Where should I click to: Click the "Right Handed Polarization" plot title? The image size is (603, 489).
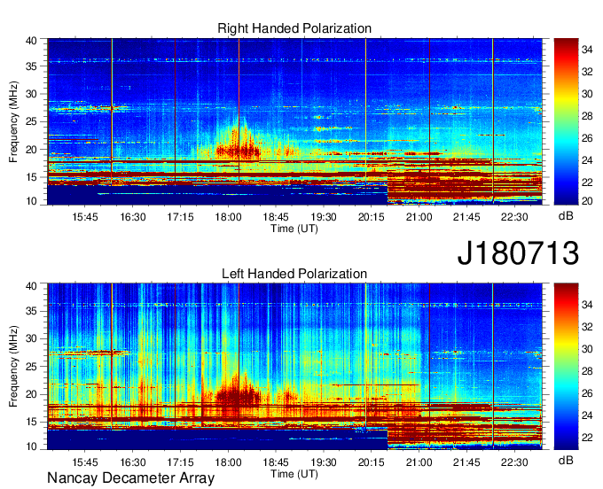(294, 28)
